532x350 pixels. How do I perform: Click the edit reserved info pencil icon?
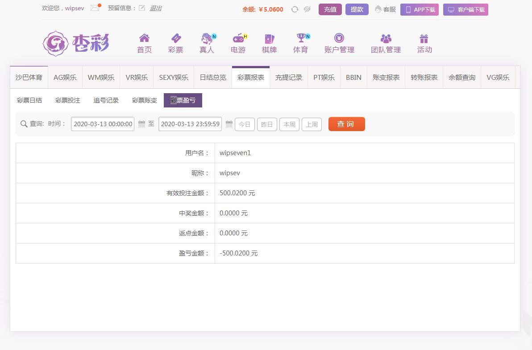pyautogui.click(x=141, y=8)
